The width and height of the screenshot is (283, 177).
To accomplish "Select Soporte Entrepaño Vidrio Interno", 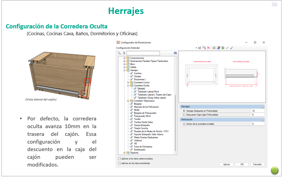I will [149, 135].
